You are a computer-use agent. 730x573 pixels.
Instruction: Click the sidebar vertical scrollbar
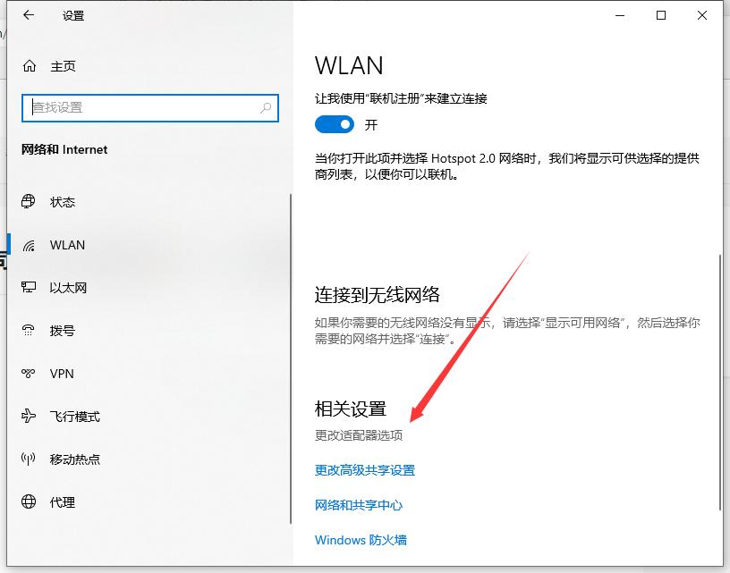pyautogui.click(x=291, y=358)
